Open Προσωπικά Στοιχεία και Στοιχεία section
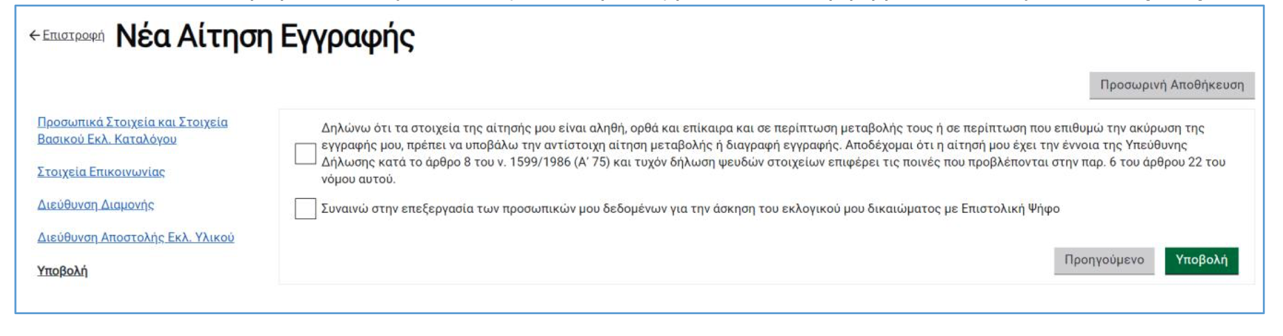Viewport: 1283px width, 336px height. coord(133,122)
